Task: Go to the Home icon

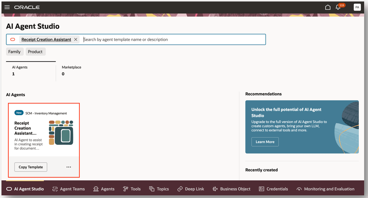Action: 328,7
